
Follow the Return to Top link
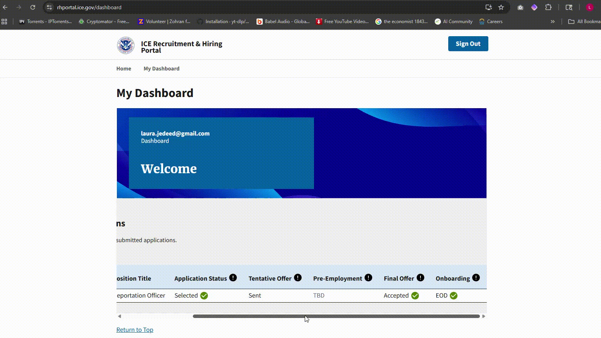pos(135,330)
